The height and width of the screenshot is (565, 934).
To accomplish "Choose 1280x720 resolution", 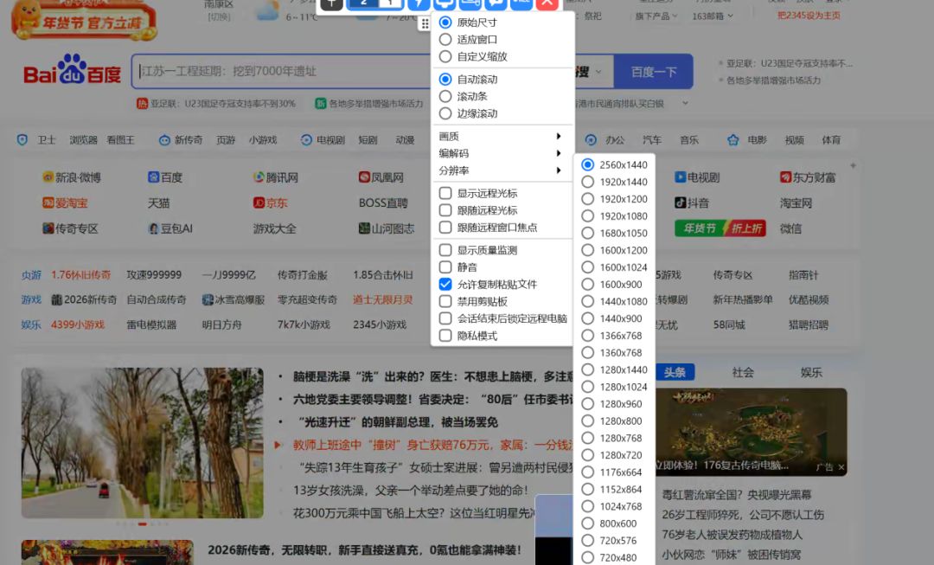I will [611, 455].
